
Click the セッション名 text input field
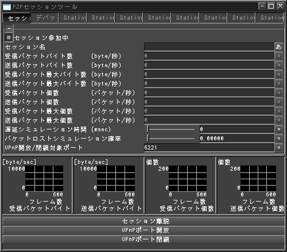coord(210,47)
